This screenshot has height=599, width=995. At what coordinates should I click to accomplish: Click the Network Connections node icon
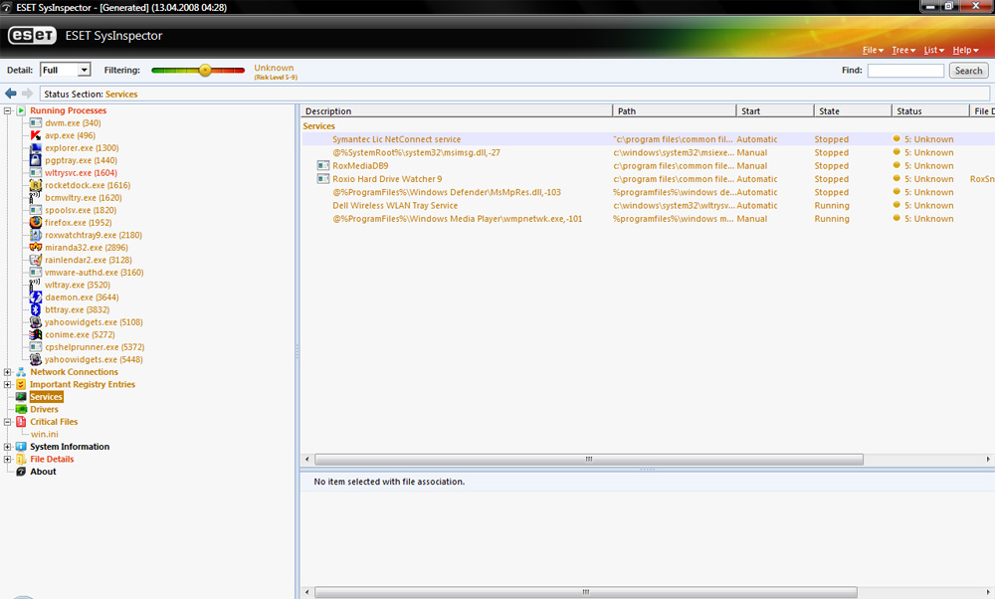(x=21, y=372)
